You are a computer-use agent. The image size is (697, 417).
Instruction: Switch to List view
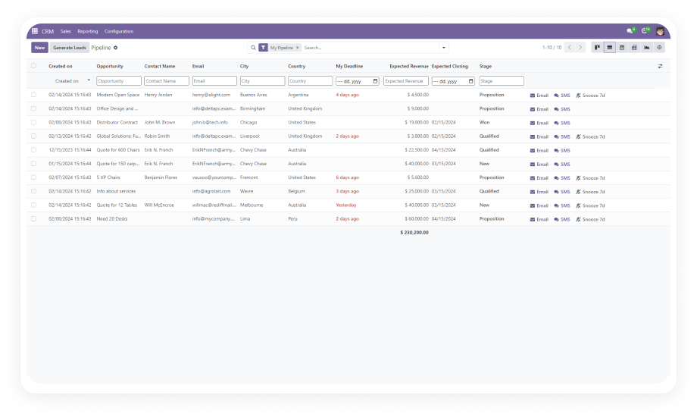point(609,47)
